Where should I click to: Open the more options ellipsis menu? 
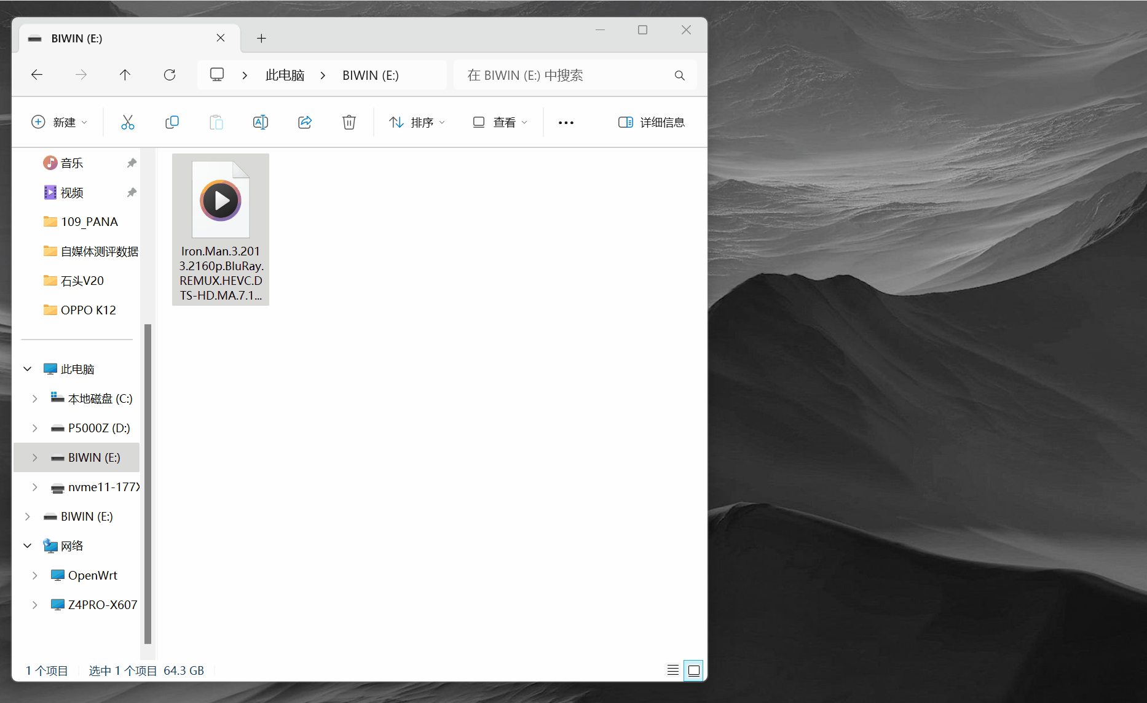click(566, 123)
